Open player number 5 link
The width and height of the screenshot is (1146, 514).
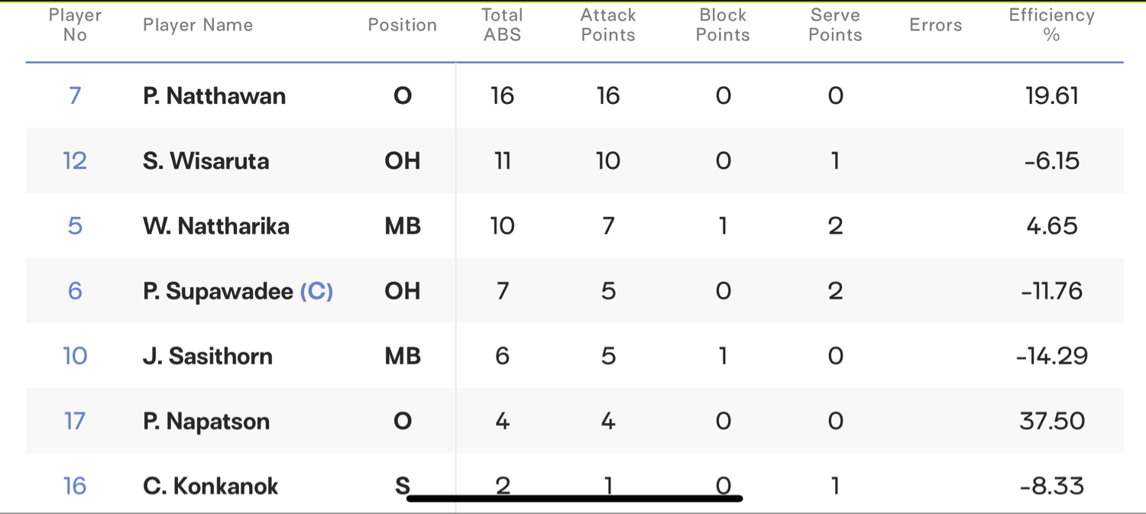coord(75,226)
